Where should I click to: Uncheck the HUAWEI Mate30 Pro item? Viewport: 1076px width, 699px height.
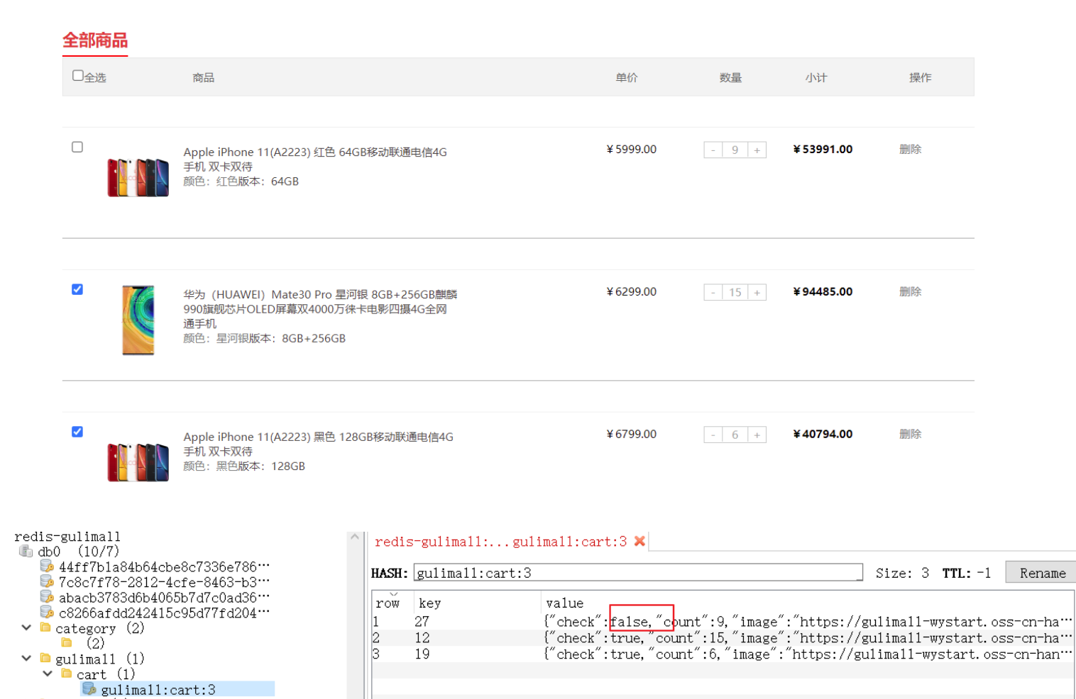pos(77,289)
